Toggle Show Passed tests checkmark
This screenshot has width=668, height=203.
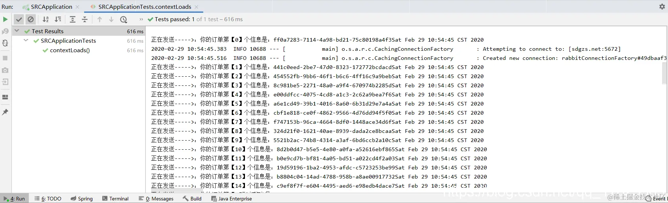(x=19, y=19)
